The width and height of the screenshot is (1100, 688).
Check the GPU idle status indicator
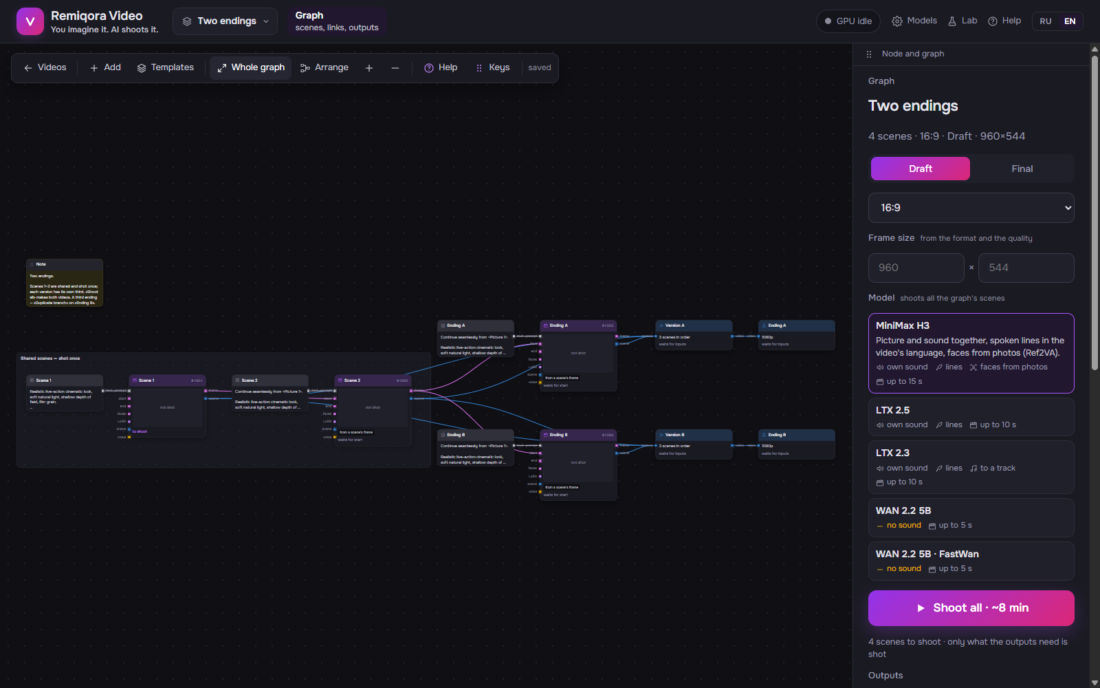tap(848, 21)
